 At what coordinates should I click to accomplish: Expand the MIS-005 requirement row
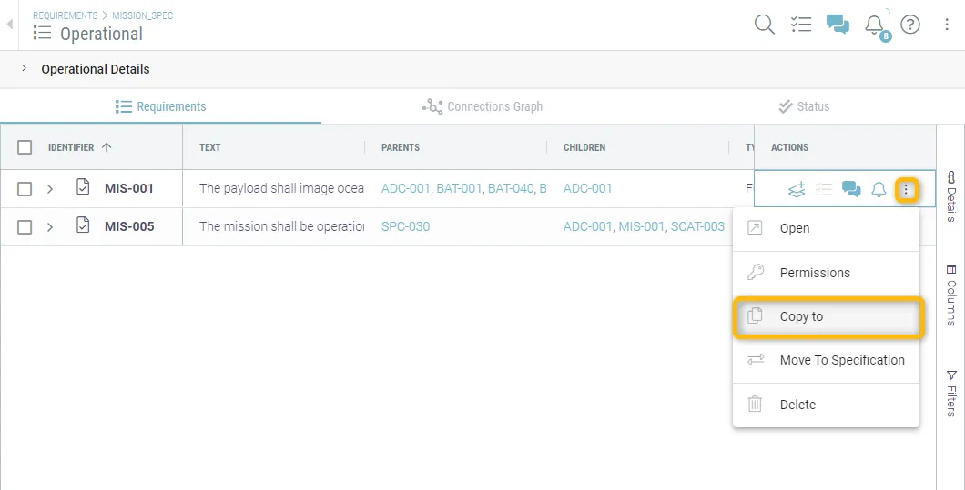pyautogui.click(x=50, y=227)
